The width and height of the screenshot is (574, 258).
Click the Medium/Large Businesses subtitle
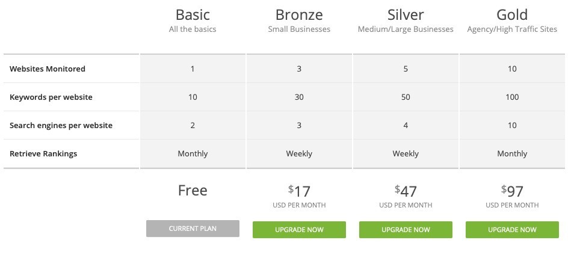click(406, 29)
